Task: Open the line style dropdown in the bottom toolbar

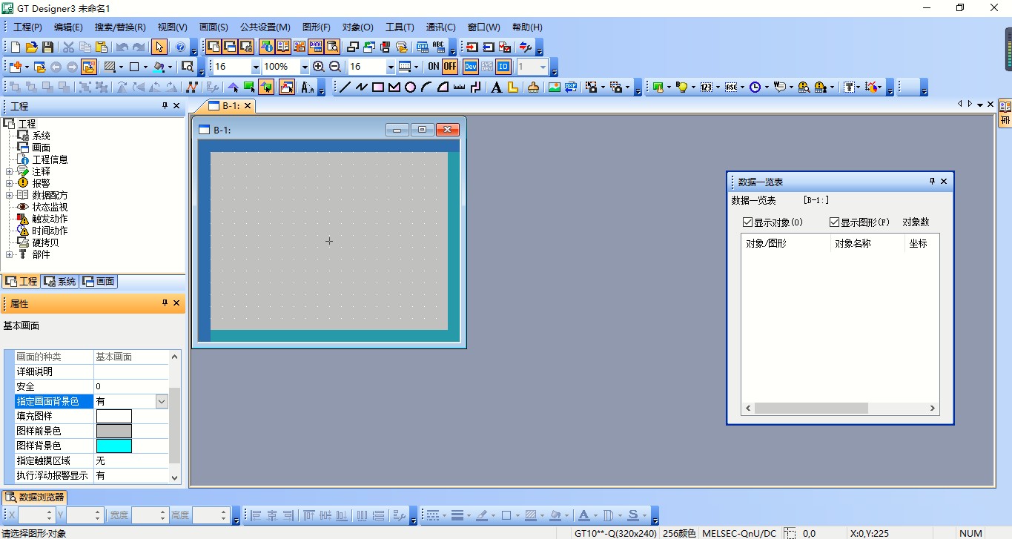Action: click(x=443, y=515)
